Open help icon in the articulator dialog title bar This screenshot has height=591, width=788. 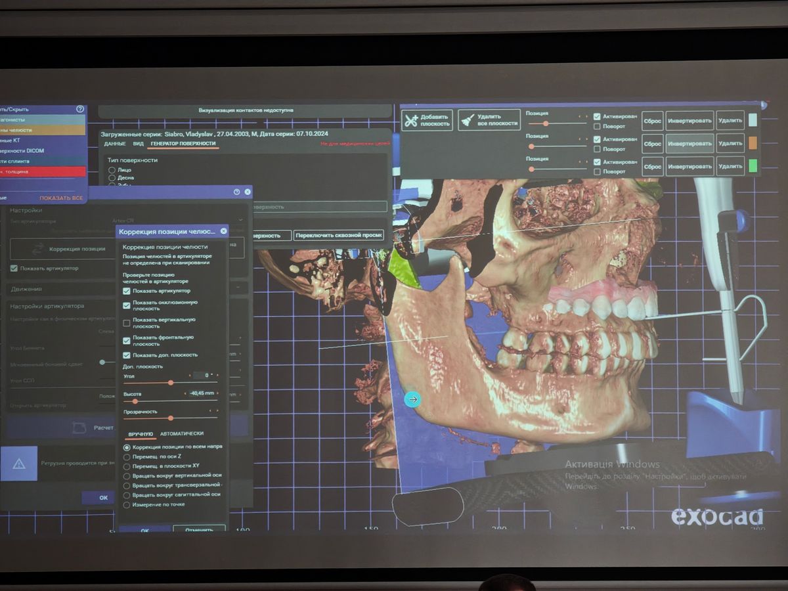[x=237, y=192]
